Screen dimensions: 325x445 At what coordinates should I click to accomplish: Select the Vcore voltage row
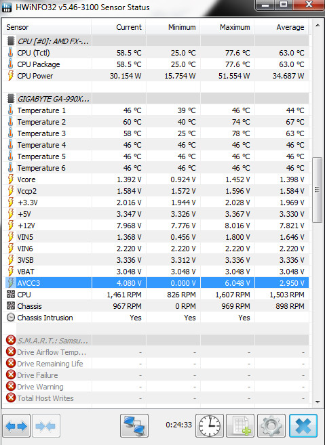pos(157,179)
